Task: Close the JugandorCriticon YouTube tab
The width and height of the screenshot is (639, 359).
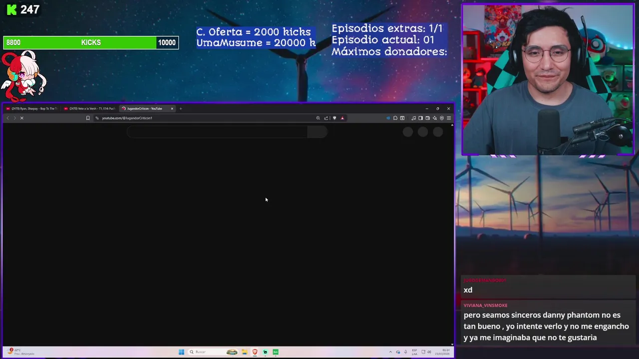Action: pyautogui.click(x=172, y=109)
